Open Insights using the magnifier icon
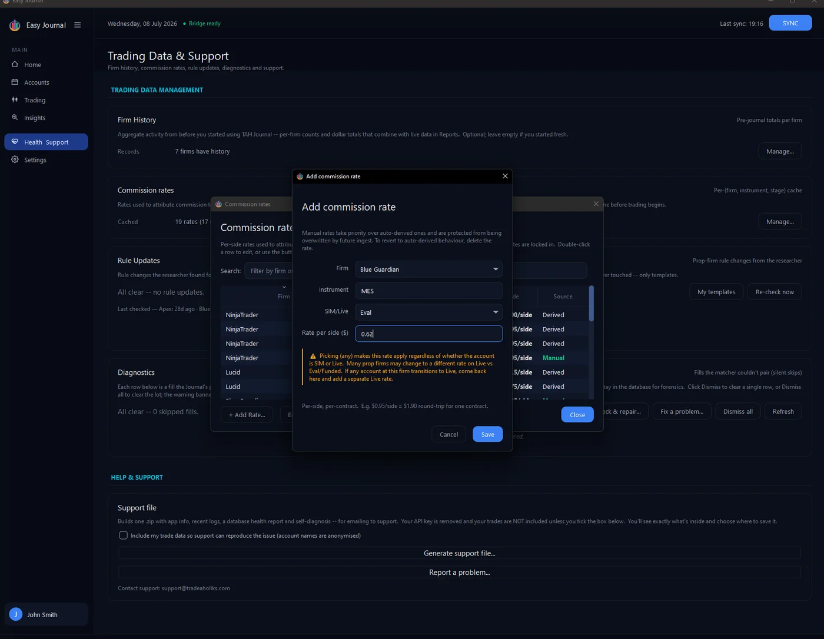824x639 pixels. click(x=15, y=118)
